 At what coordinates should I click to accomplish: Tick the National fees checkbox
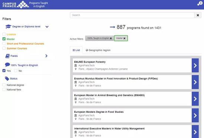click(x=4, y=89)
